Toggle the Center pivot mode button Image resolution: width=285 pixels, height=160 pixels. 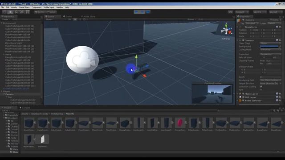pyautogui.click(x=39, y=12)
